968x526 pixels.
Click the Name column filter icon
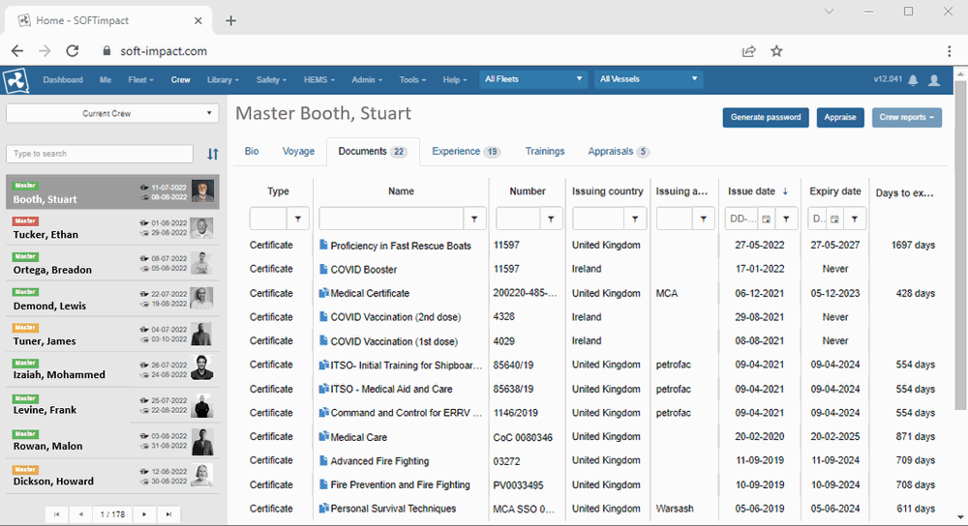coord(474,219)
